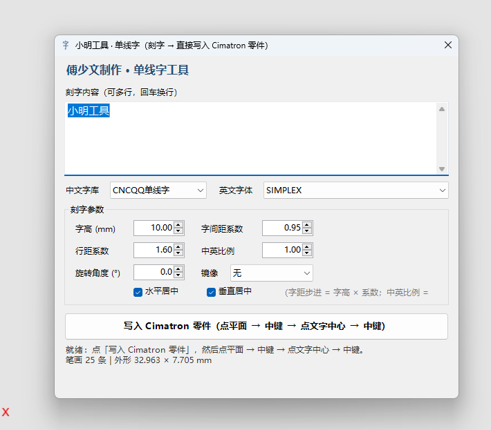The width and height of the screenshot is (491, 430).
Task: Click inside the 刻字内容 text area
Action: point(250,138)
